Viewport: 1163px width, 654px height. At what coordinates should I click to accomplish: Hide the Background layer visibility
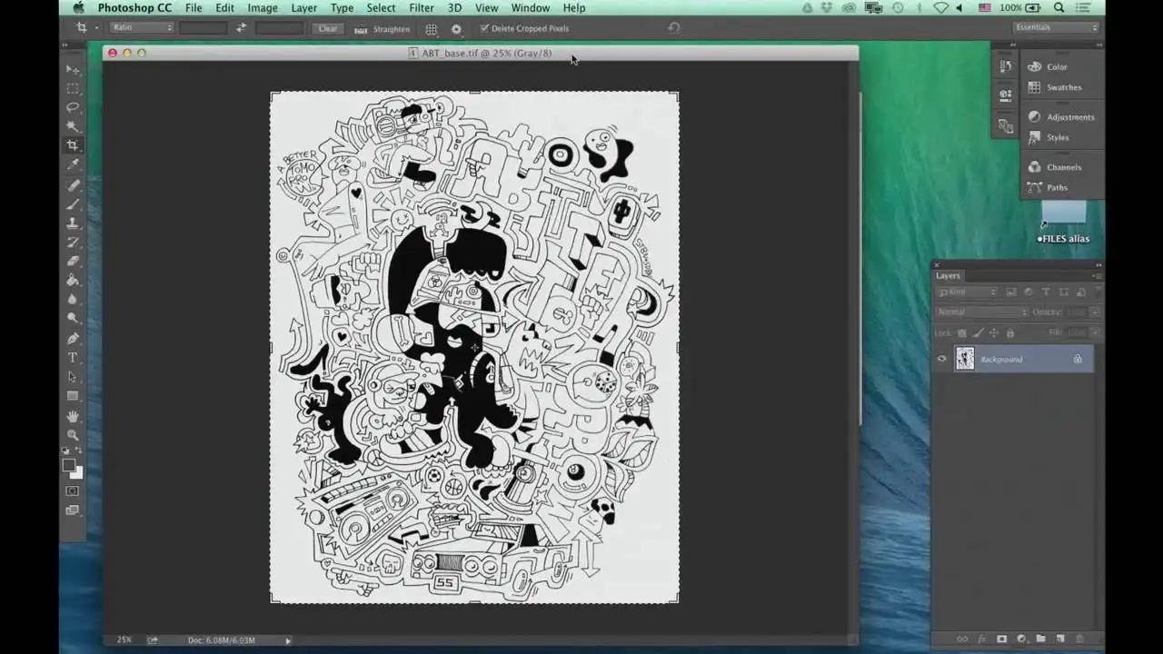pos(942,359)
